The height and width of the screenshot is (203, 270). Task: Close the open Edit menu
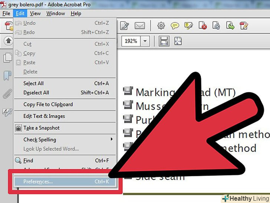20,13
